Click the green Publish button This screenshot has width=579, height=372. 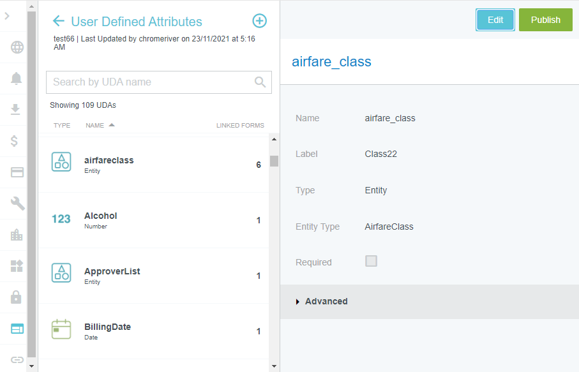tap(545, 20)
